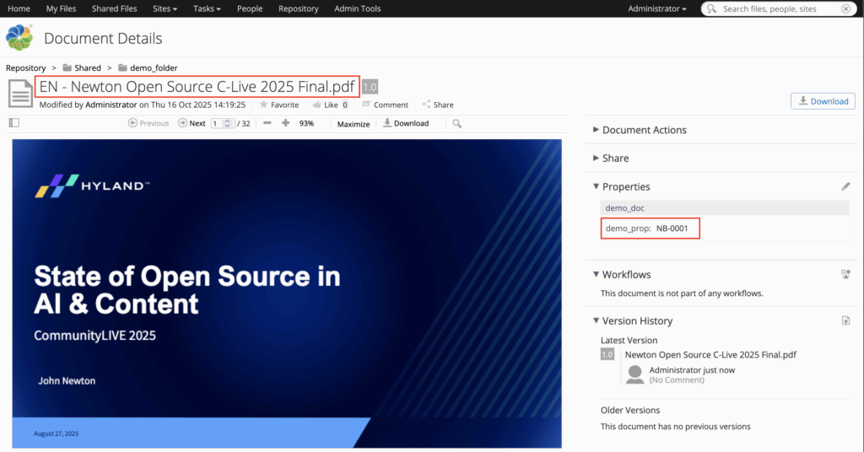Open the Administrator user menu
The height and width of the screenshot is (452, 864).
(656, 8)
